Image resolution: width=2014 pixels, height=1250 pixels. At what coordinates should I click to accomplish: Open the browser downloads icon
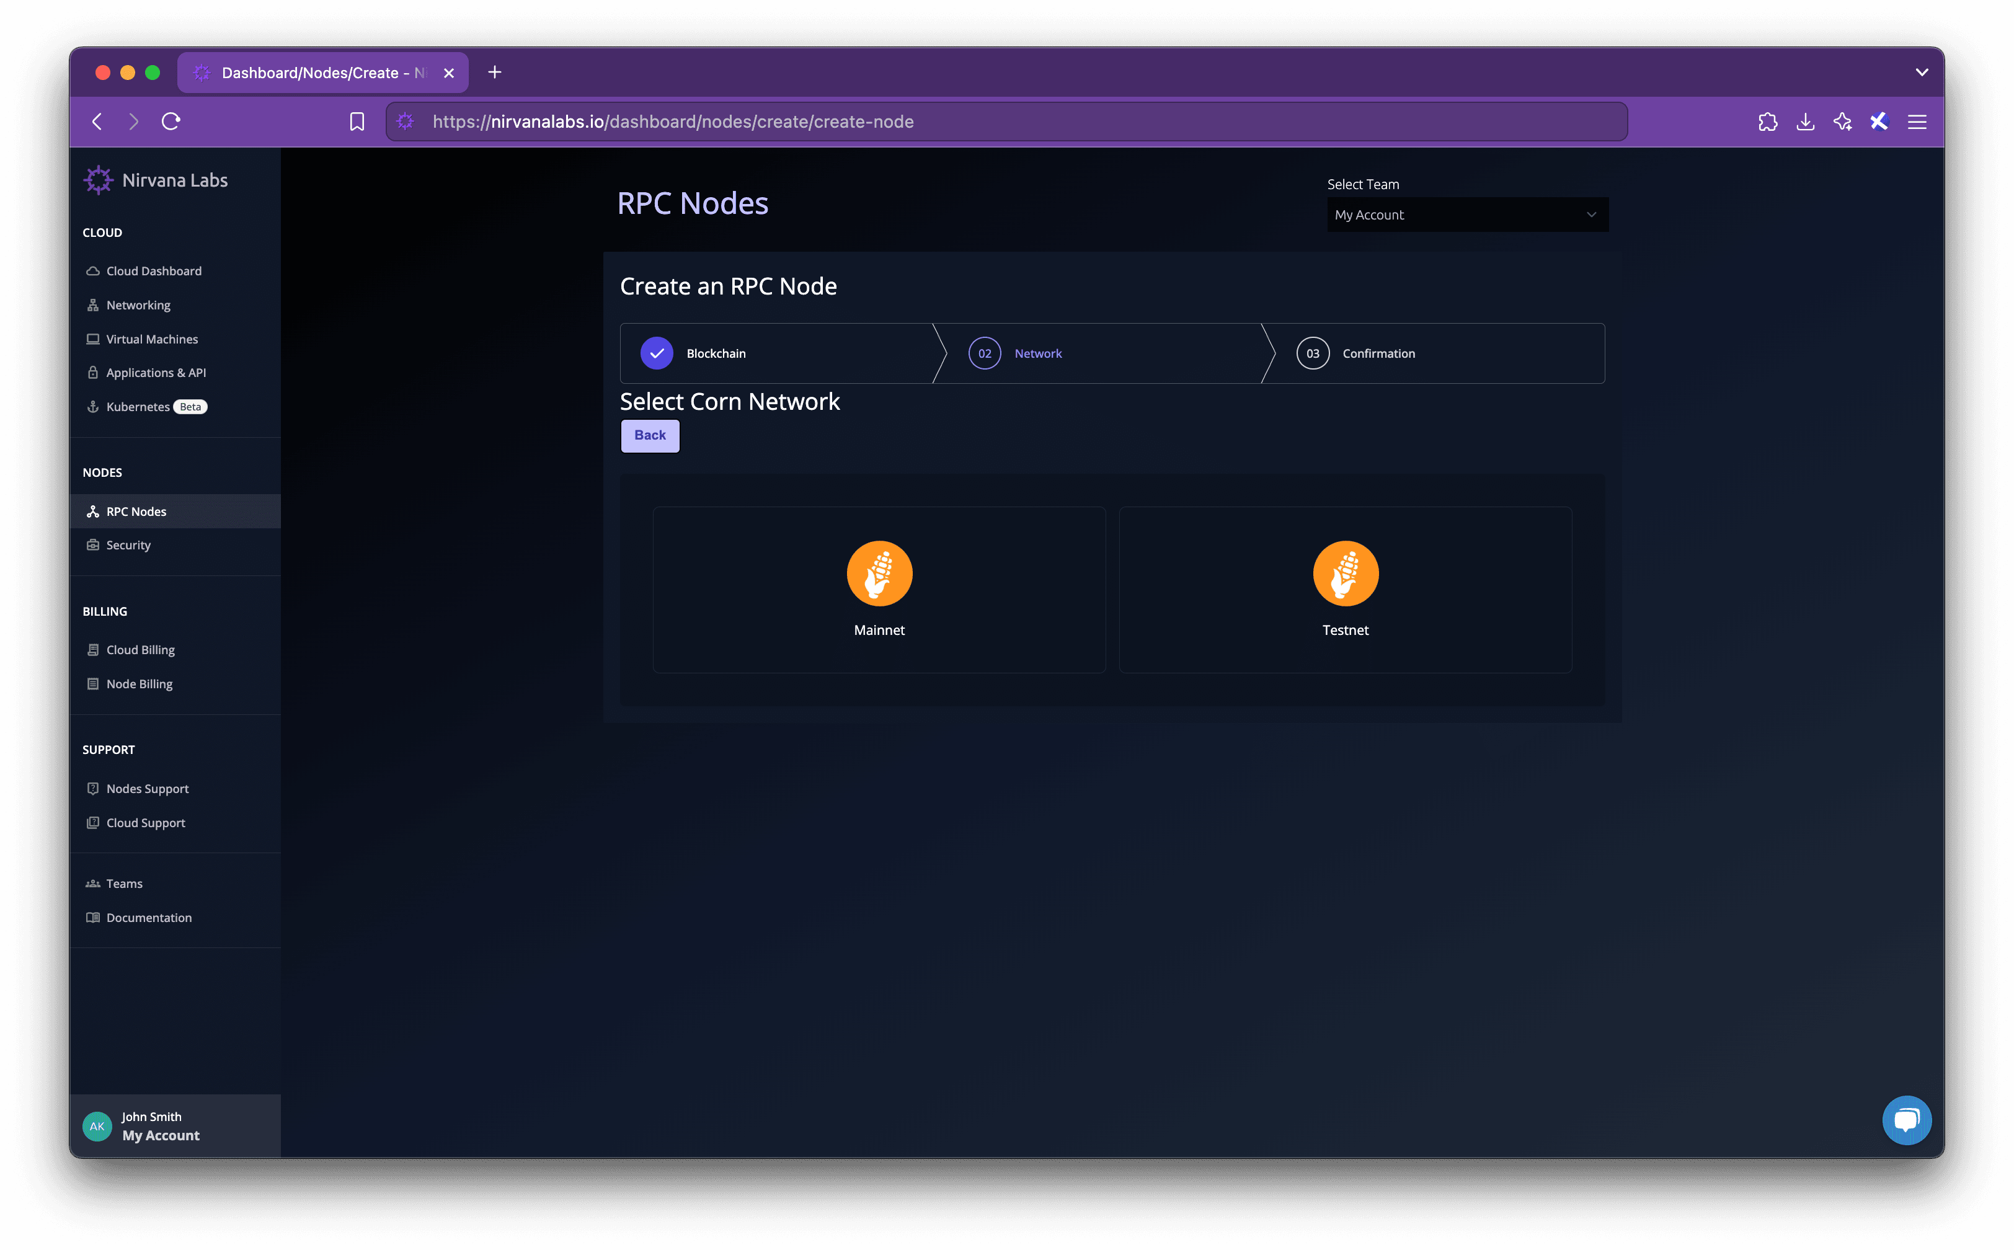1805,122
